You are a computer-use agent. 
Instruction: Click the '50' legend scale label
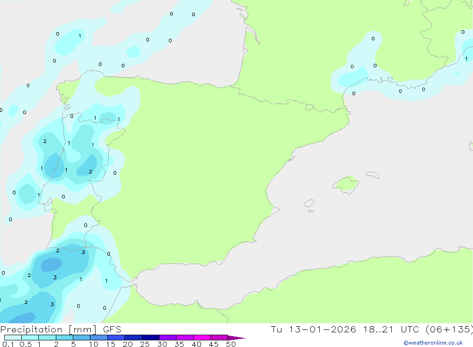click(x=231, y=344)
